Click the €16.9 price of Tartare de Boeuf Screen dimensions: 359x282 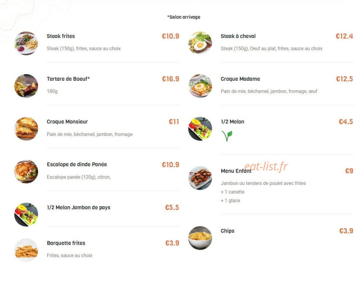(x=171, y=79)
